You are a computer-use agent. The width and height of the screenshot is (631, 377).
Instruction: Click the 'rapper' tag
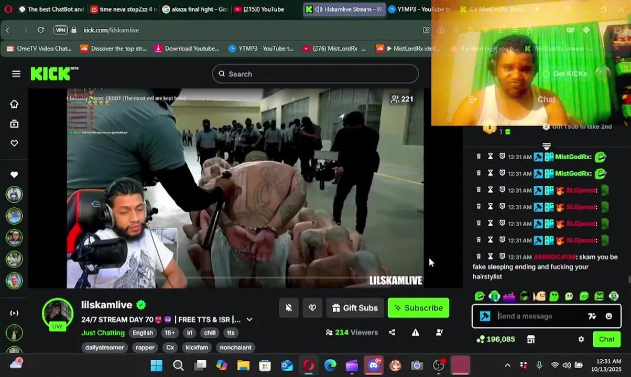(x=145, y=347)
